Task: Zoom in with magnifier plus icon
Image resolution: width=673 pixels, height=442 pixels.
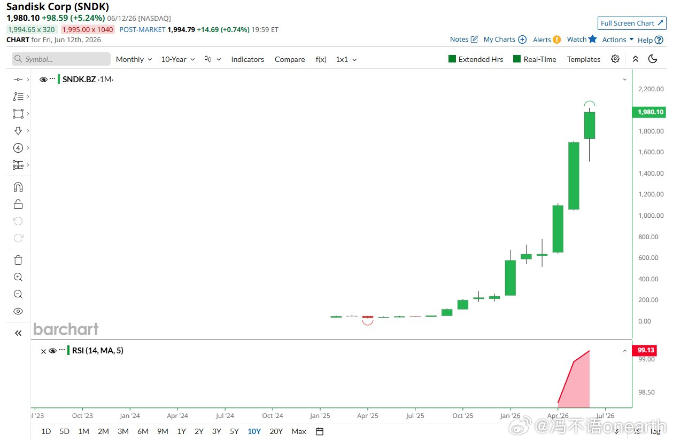Action: click(x=18, y=277)
